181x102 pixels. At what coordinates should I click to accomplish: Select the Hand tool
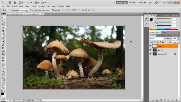(3, 85)
